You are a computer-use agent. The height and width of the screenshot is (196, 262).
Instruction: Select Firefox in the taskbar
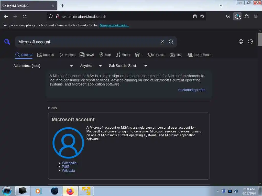pyautogui.click(x=70, y=191)
